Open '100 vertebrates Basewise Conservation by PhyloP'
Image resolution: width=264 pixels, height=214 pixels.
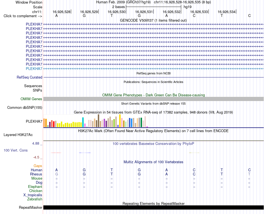click(153, 144)
